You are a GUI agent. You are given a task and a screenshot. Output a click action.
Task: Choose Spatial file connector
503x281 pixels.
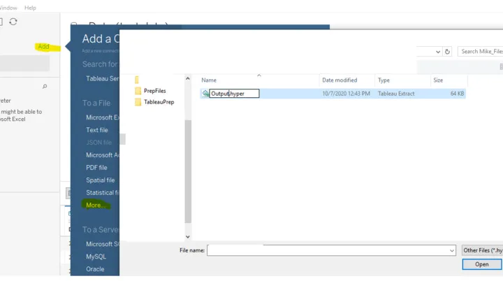[x=101, y=180]
